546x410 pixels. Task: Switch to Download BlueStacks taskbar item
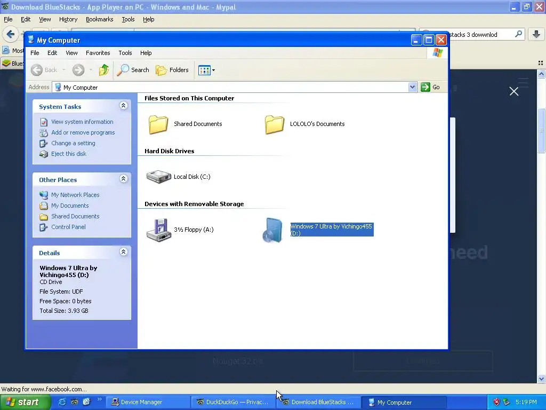319,403
